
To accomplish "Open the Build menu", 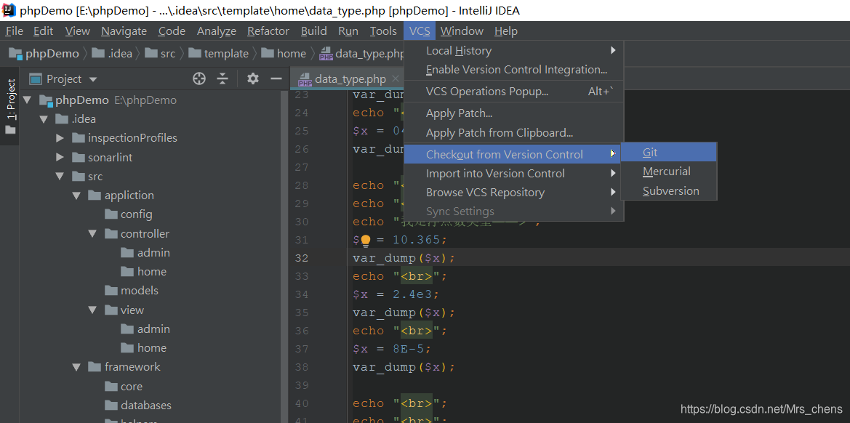I will pos(314,31).
